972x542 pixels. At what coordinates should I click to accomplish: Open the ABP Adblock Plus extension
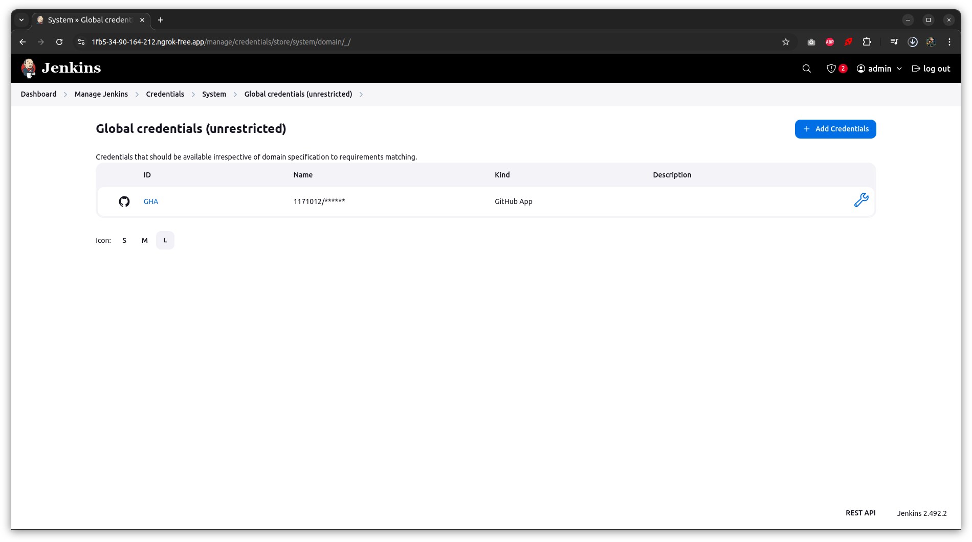tap(830, 42)
